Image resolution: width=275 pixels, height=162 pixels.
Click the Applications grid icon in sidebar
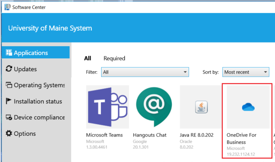(x=9, y=52)
